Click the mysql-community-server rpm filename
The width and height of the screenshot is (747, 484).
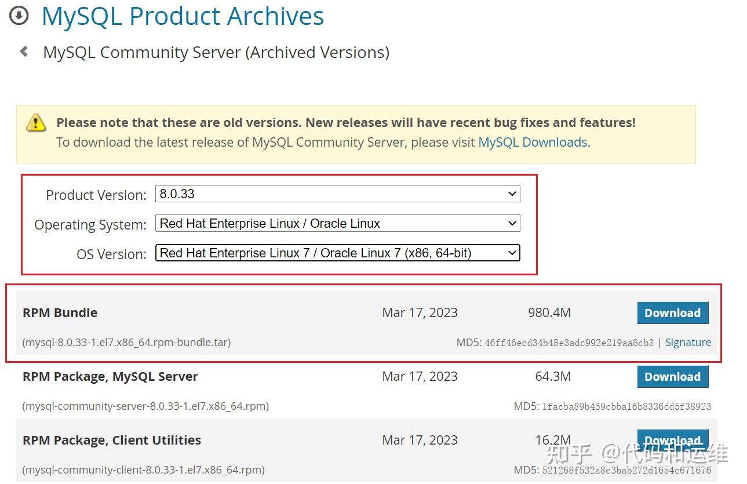pos(145,406)
